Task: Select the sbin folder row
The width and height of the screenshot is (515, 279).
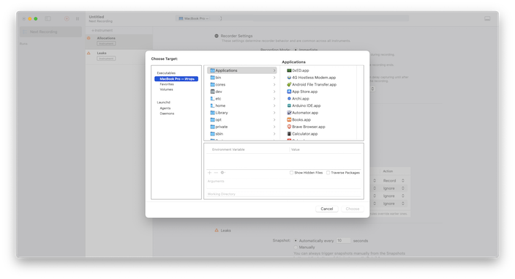Action: click(x=241, y=134)
